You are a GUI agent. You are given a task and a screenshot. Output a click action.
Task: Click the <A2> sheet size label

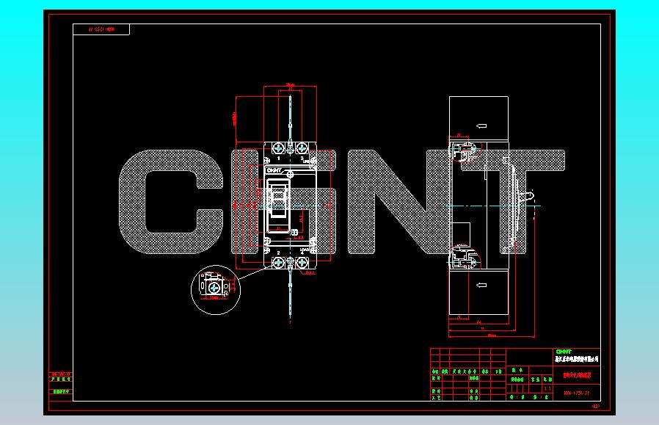pyautogui.click(x=596, y=406)
